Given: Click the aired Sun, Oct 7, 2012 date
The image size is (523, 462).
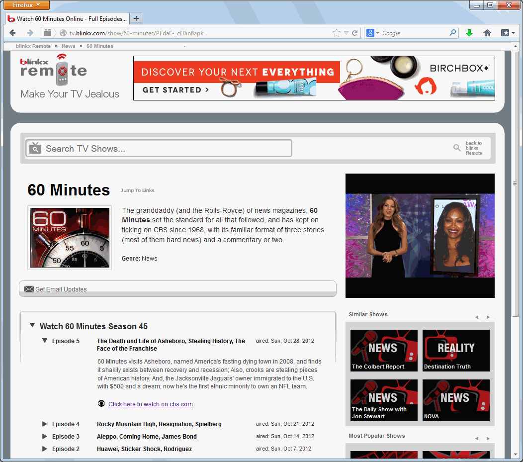Looking at the screenshot, I should 283,449.
